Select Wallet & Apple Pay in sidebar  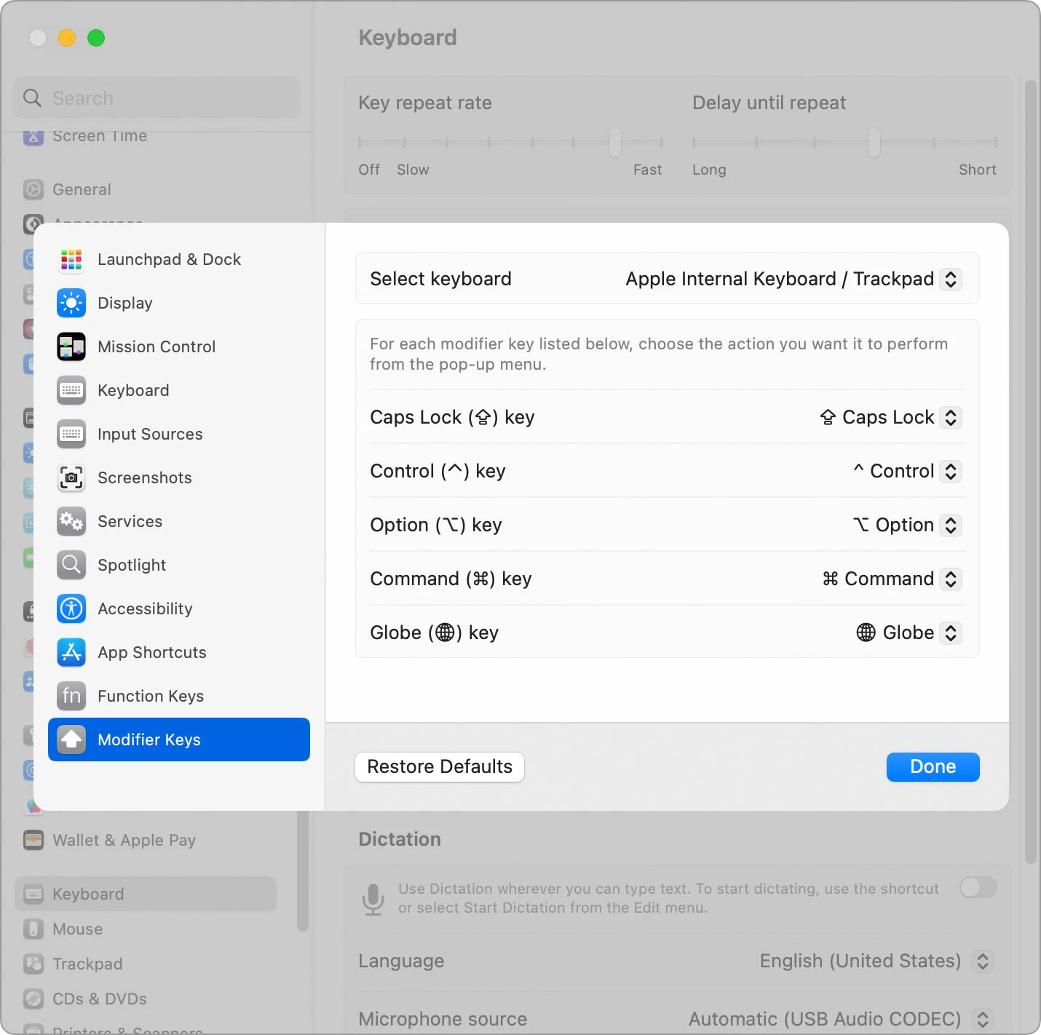[x=146, y=840]
